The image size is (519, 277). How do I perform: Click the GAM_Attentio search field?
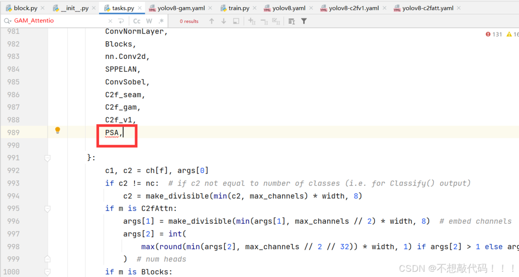60,21
